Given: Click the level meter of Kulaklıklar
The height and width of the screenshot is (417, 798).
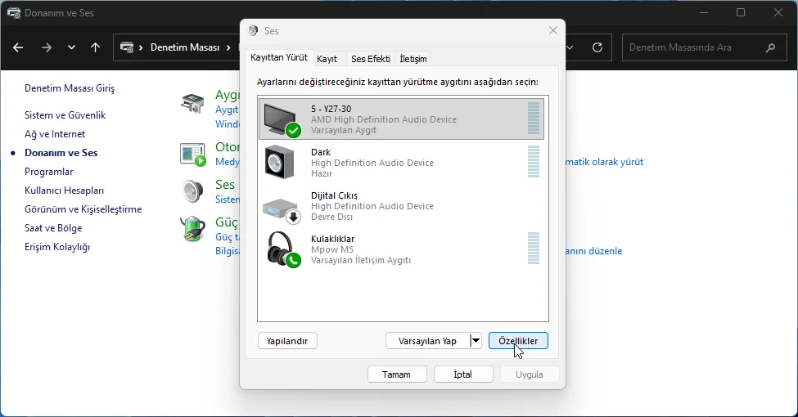Looking at the screenshot, I should 534,249.
